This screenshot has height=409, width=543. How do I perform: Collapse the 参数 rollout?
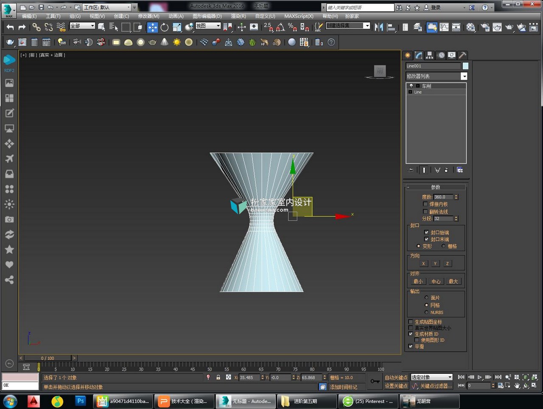(436, 187)
